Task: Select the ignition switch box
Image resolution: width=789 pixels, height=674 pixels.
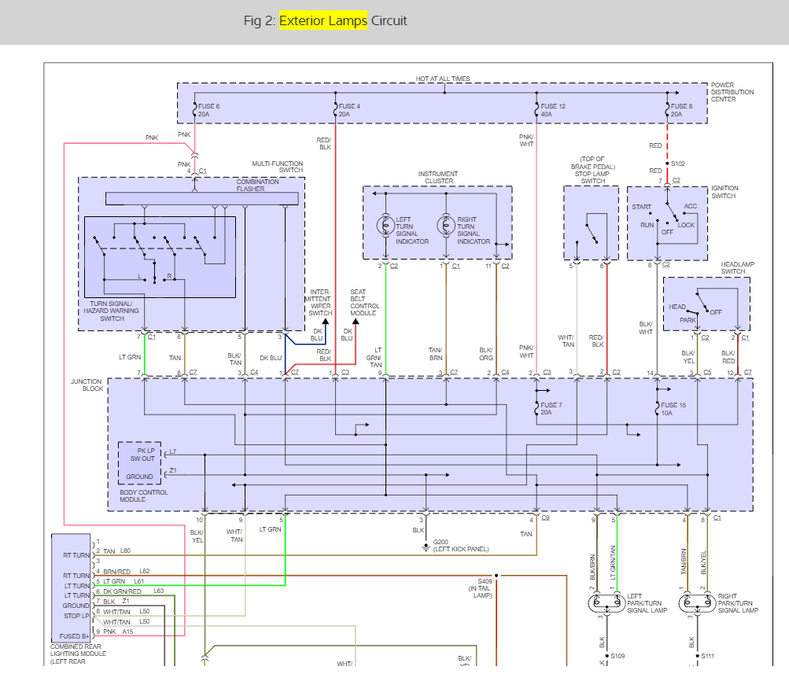Action: click(667, 223)
